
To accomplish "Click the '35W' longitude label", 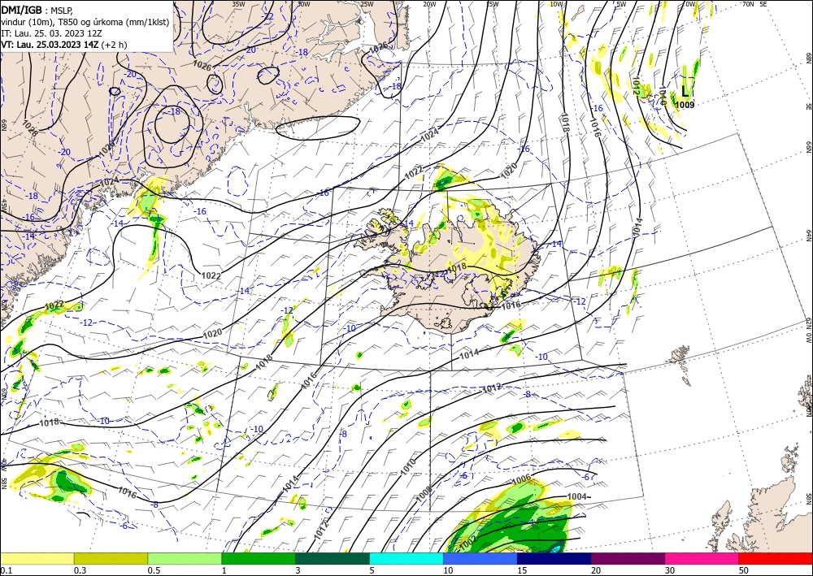I will 238,4.
